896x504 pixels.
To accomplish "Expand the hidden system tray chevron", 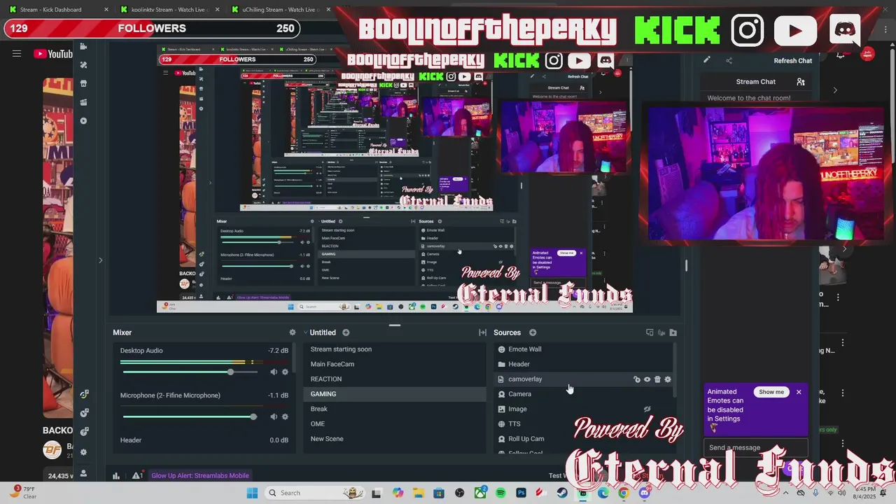I will tap(786, 493).
